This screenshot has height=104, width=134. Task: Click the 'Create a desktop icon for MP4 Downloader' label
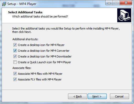(45, 56)
